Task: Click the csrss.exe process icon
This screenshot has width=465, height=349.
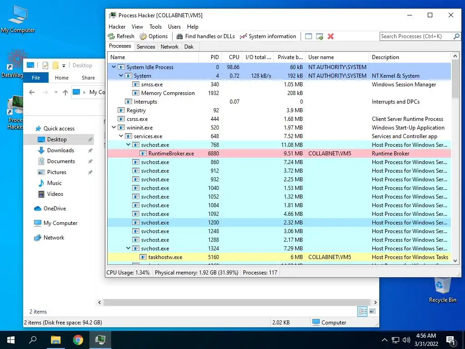Action: click(121, 119)
